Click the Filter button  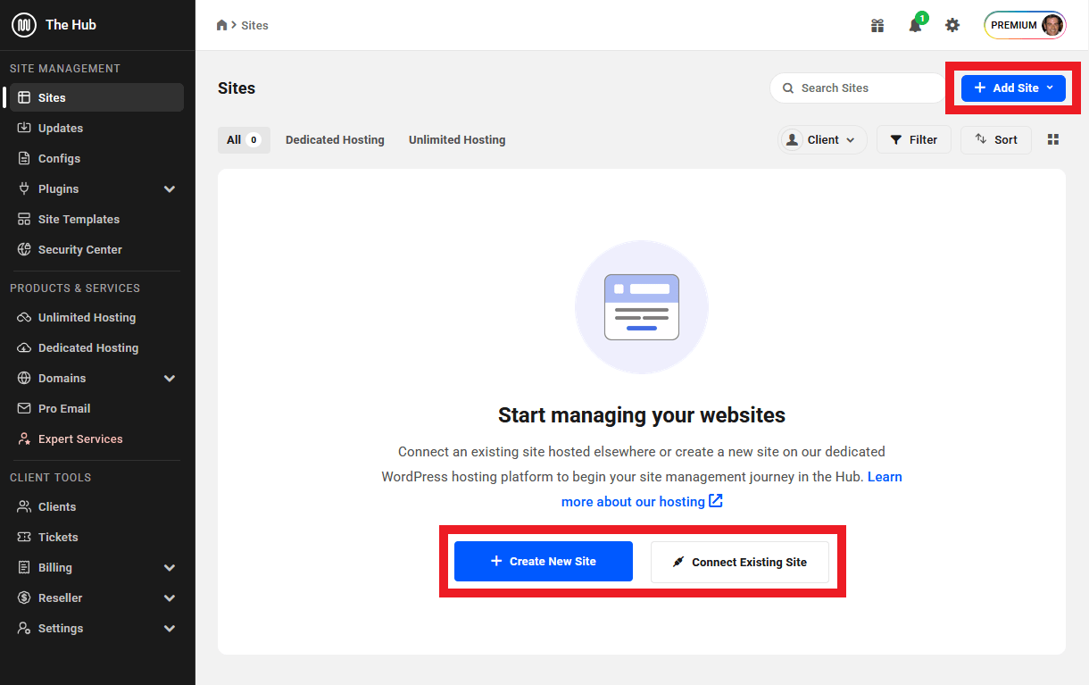point(913,140)
